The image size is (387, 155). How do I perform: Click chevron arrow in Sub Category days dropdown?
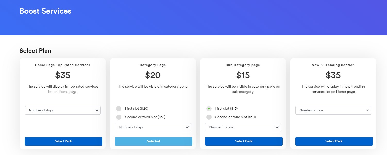click(x=277, y=127)
